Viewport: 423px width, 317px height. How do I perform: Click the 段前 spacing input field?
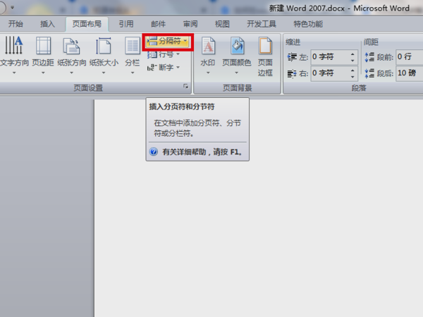pyautogui.click(x=410, y=57)
